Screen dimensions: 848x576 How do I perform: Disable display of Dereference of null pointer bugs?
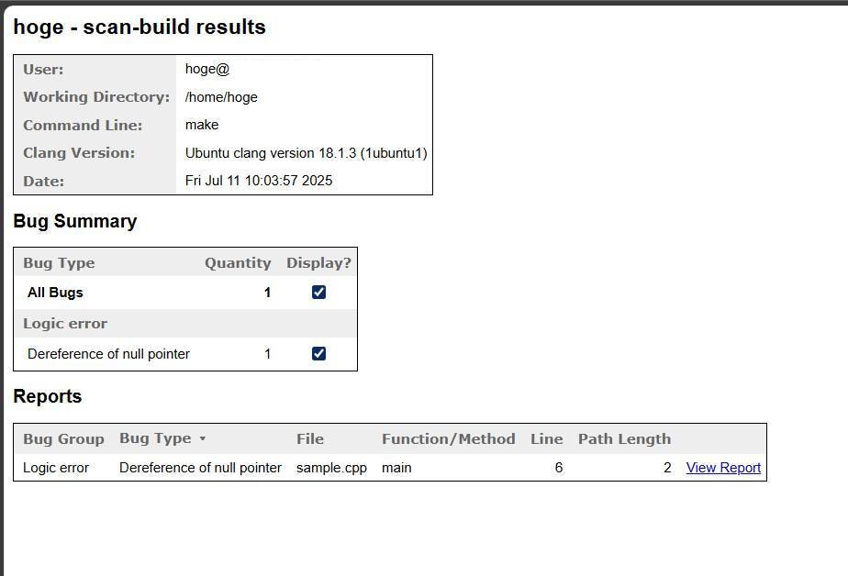[318, 353]
